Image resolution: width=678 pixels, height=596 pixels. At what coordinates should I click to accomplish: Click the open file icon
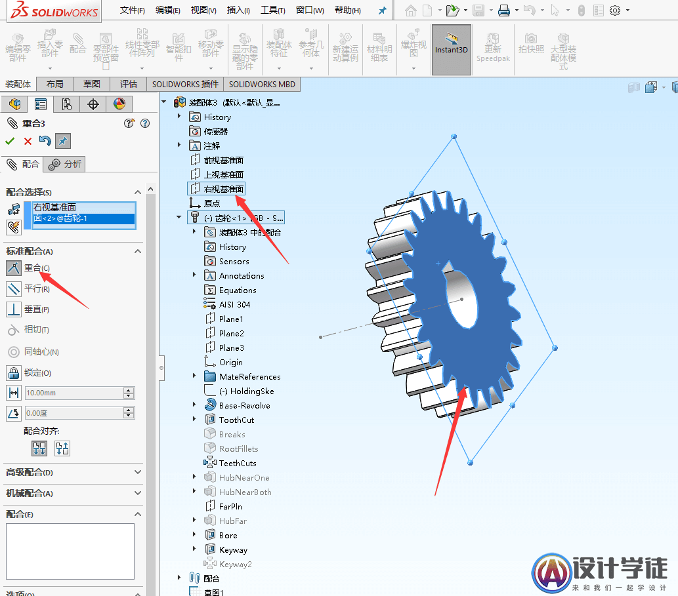pos(452,10)
